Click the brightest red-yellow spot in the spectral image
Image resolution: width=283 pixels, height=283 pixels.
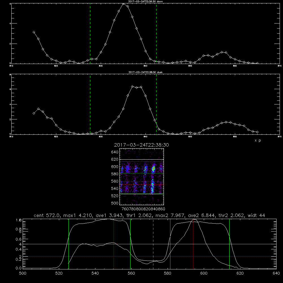coord(153,169)
